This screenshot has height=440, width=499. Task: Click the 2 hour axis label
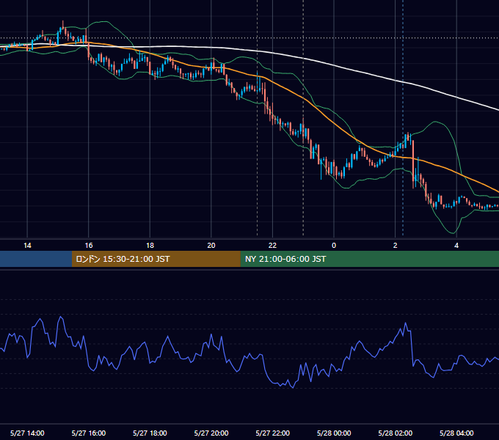point(396,246)
